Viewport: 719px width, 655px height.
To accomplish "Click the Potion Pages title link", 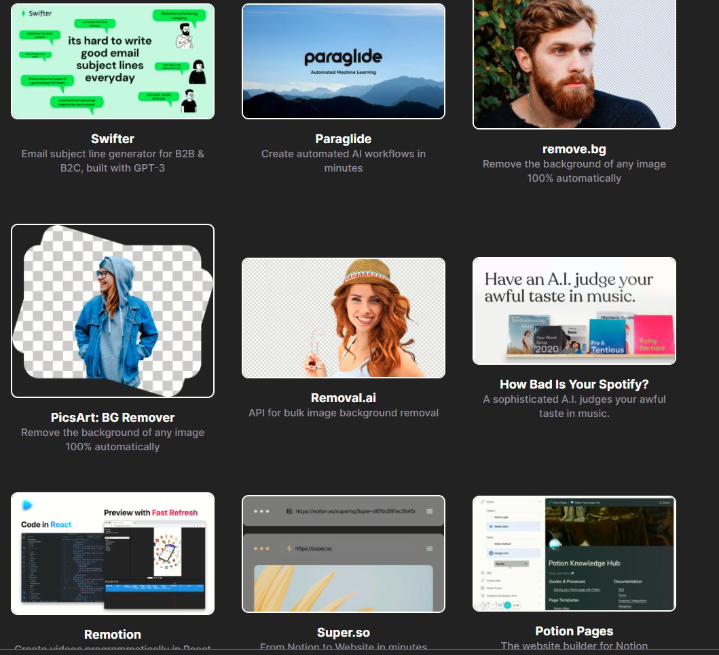I will pyautogui.click(x=574, y=631).
